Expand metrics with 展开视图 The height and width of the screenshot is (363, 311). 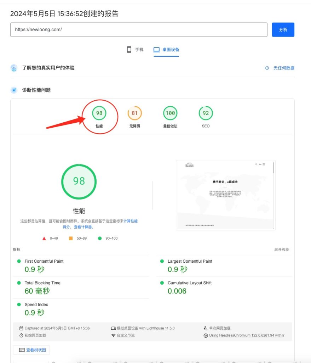[x=282, y=250]
